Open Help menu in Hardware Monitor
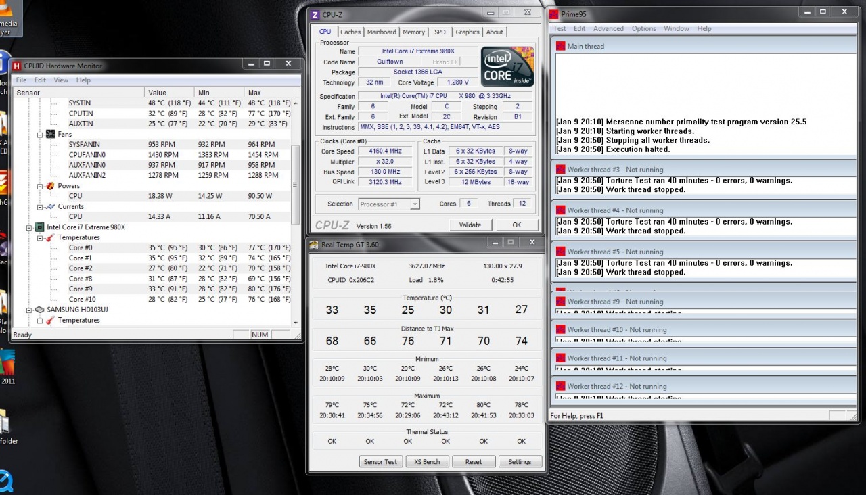Image resolution: width=866 pixels, height=495 pixels. 83,80
